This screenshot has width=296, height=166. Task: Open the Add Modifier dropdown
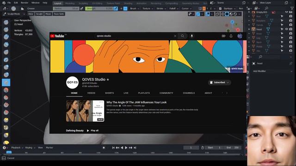(272, 71)
